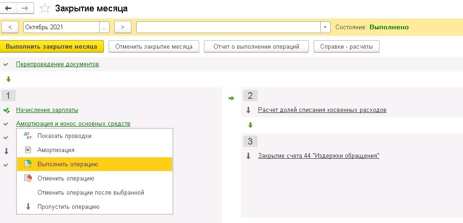
Task: Click the Октябрь 2021 period input field
Action: click(61, 27)
